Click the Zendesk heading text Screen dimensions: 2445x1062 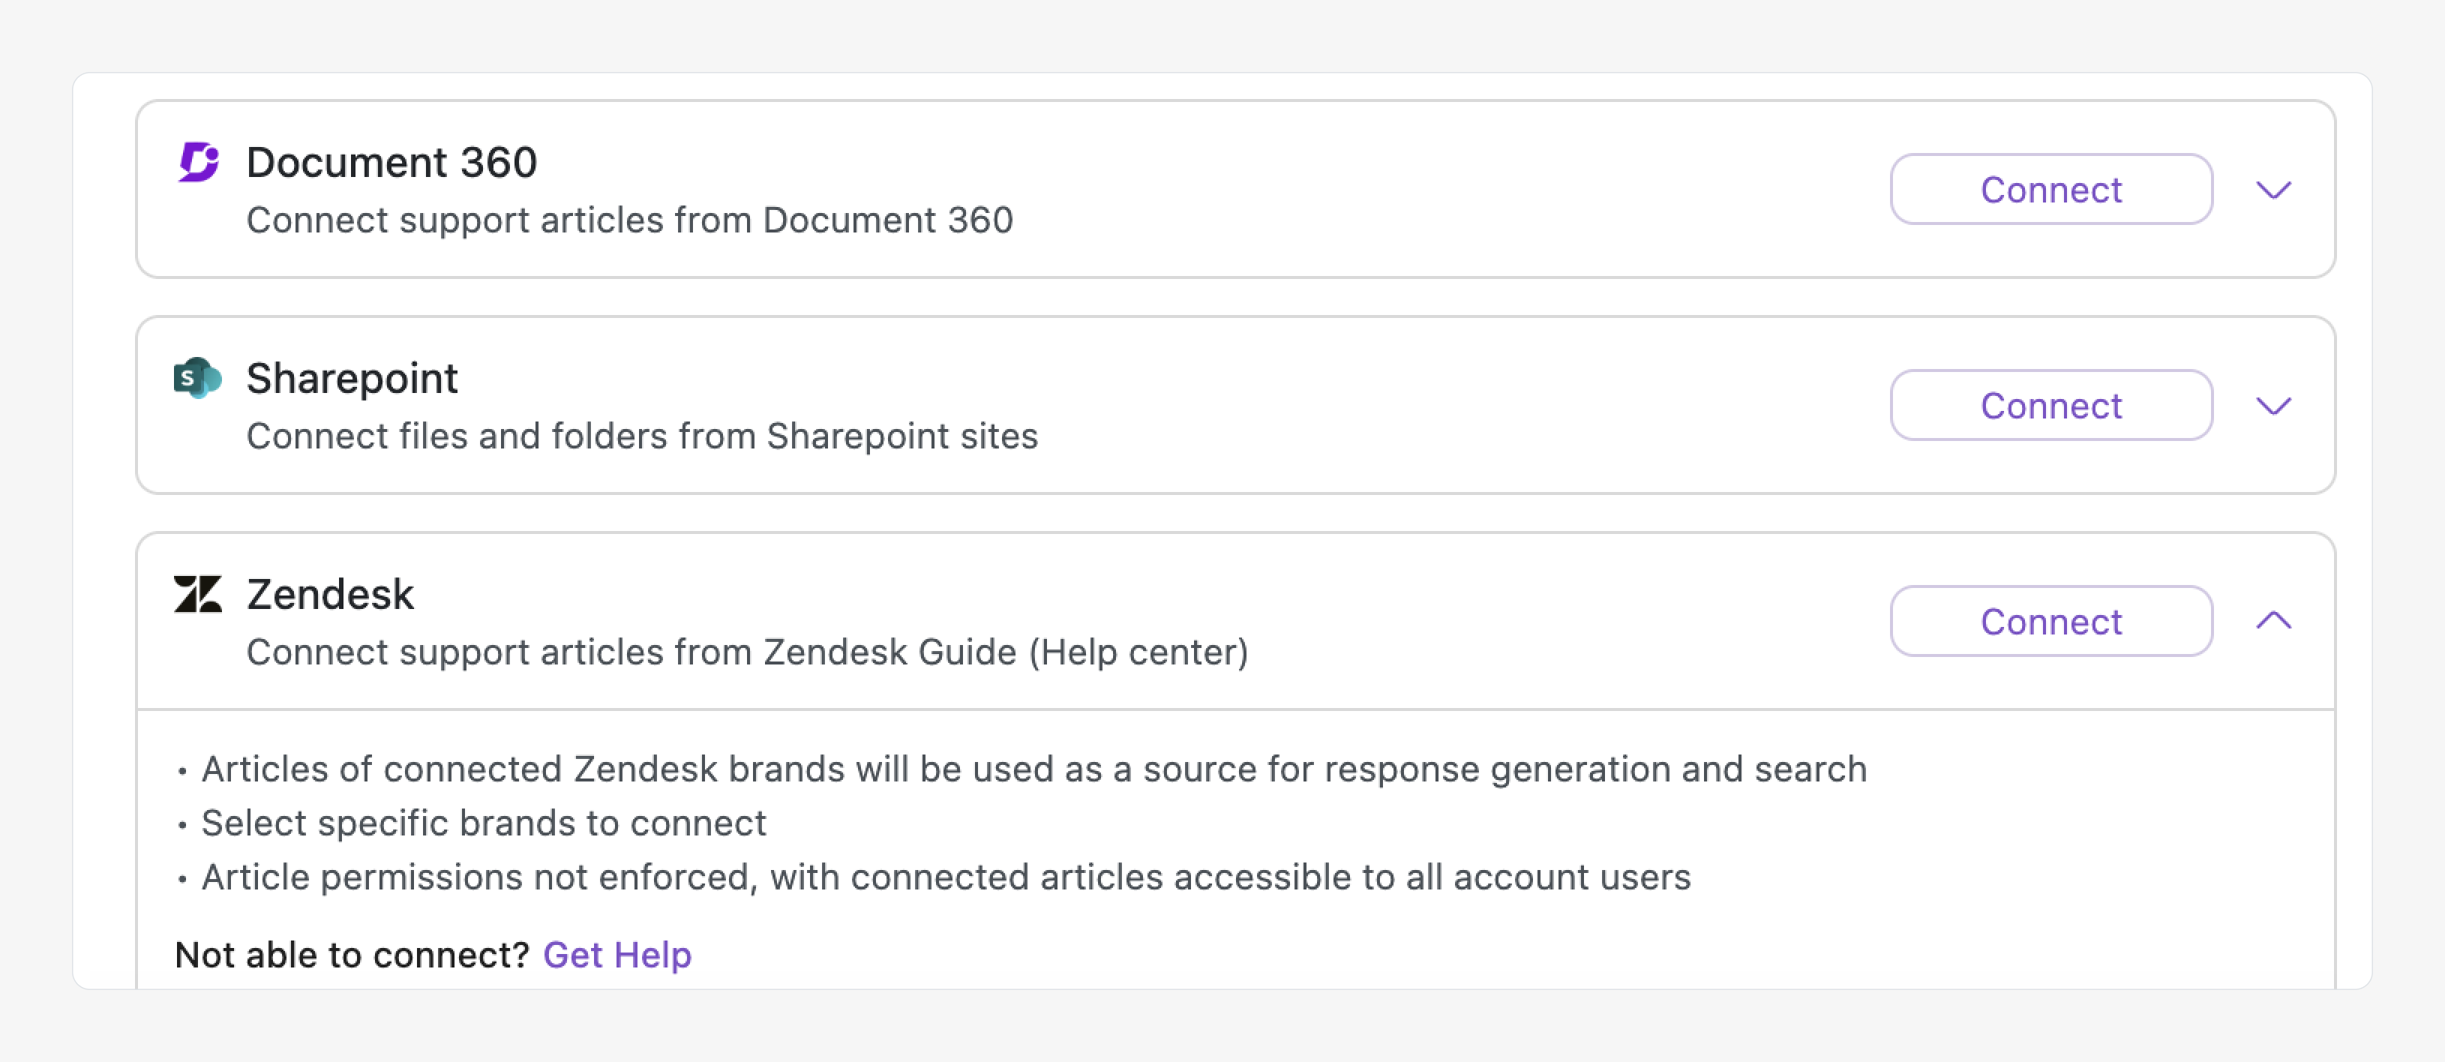click(329, 595)
